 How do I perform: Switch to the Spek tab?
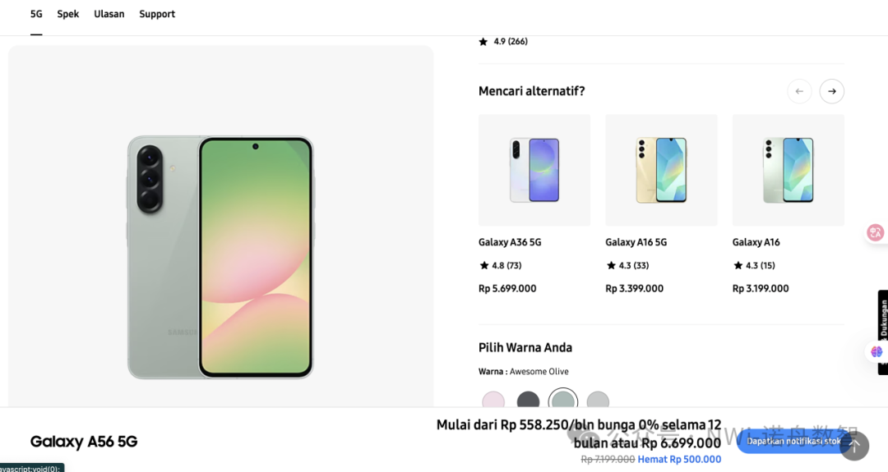[x=68, y=14]
